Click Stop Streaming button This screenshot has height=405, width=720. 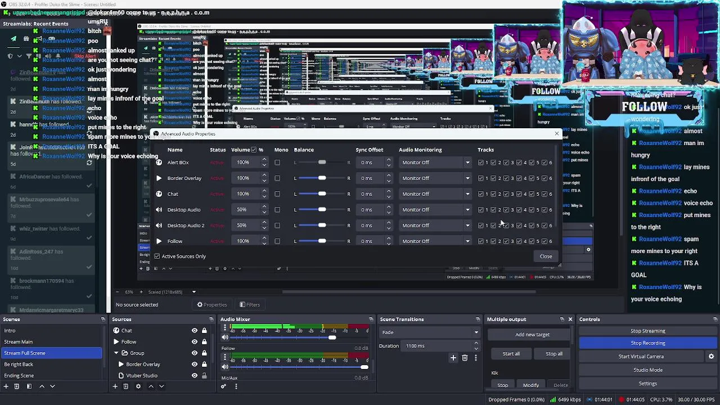tap(648, 331)
